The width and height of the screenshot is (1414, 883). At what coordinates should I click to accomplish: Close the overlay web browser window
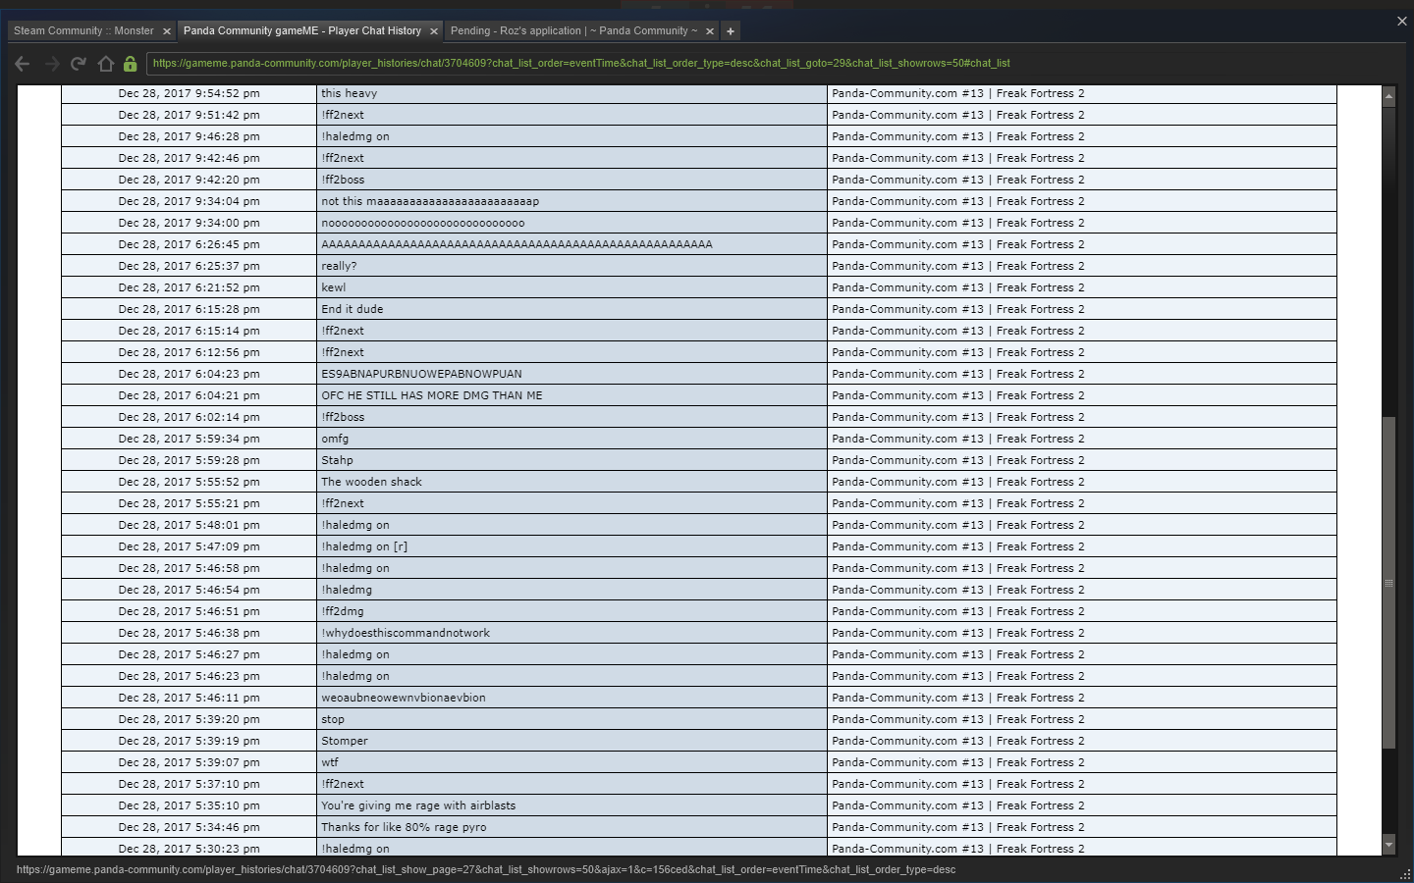[1401, 21]
